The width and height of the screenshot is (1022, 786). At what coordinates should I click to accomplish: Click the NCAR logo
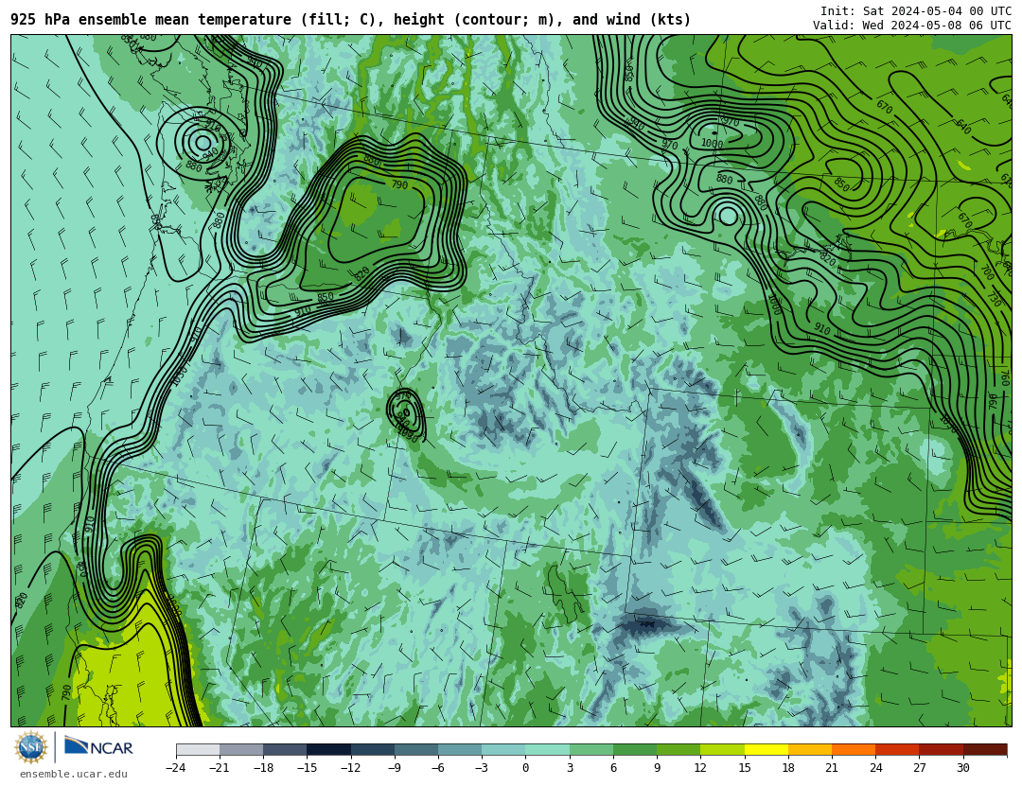pos(98,747)
